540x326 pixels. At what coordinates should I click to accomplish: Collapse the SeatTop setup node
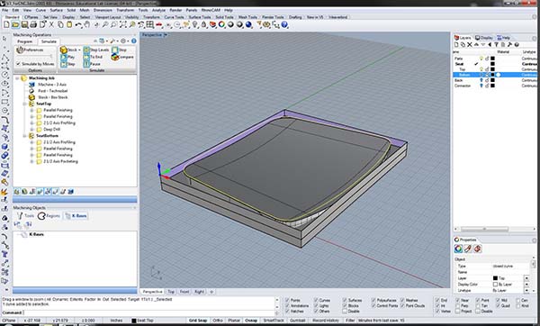point(25,104)
